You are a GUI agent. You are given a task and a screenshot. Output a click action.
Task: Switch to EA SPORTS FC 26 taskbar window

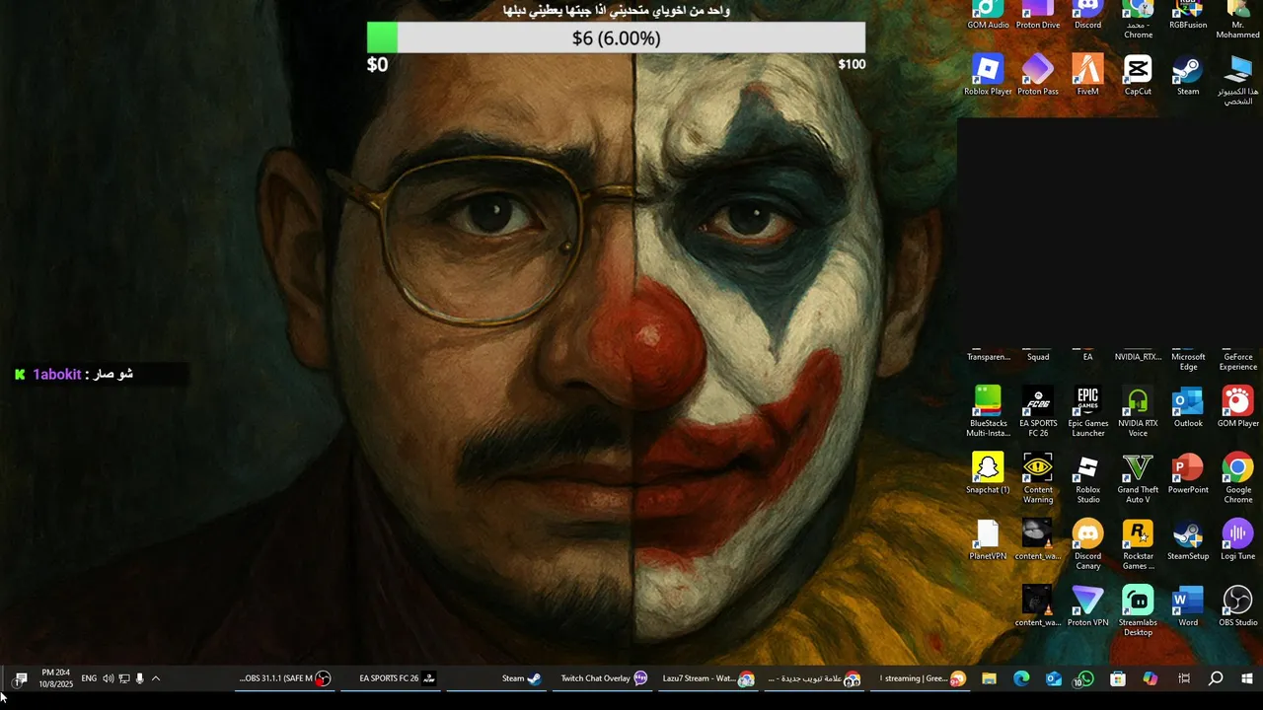(x=392, y=678)
